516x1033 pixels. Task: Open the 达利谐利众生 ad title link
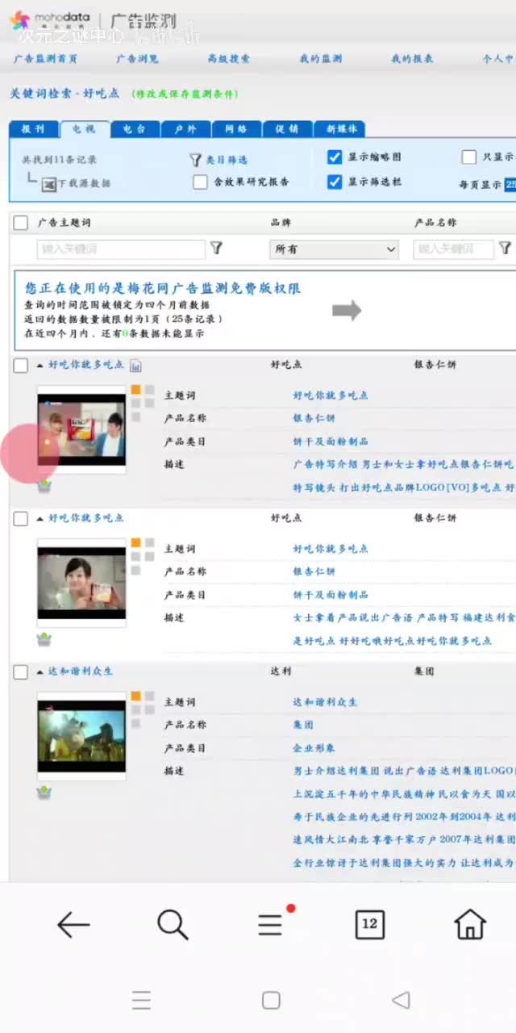[81, 671]
